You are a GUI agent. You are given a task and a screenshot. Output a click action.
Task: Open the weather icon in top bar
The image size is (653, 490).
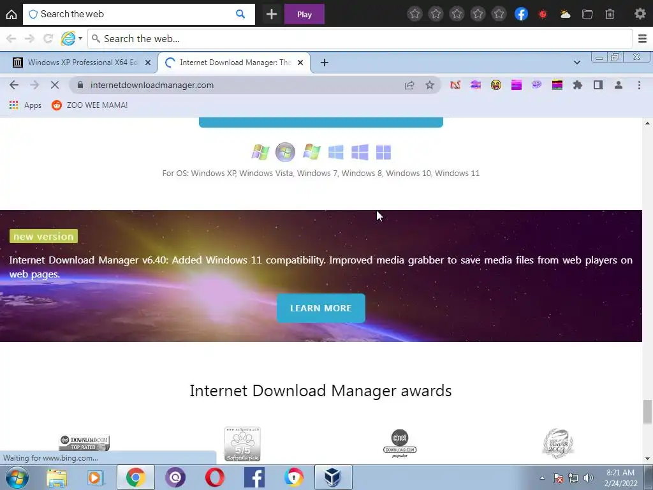pos(565,15)
